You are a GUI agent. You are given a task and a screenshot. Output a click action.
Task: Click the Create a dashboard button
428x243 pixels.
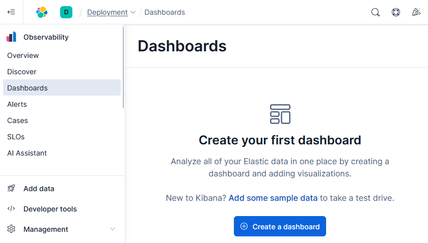point(280,226)
